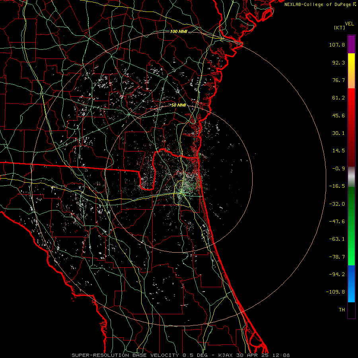Click the -94.2 legend value
Screen dimensions: 358x358
click(337, 274)
